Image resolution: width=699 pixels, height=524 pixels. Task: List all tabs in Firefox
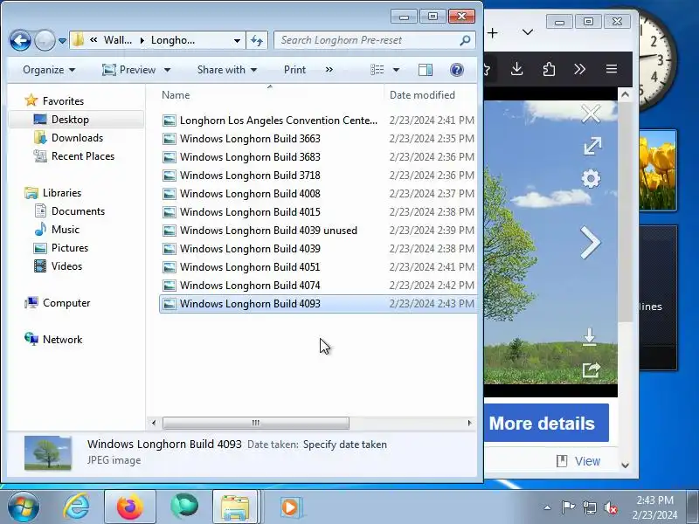pos(528,32)
